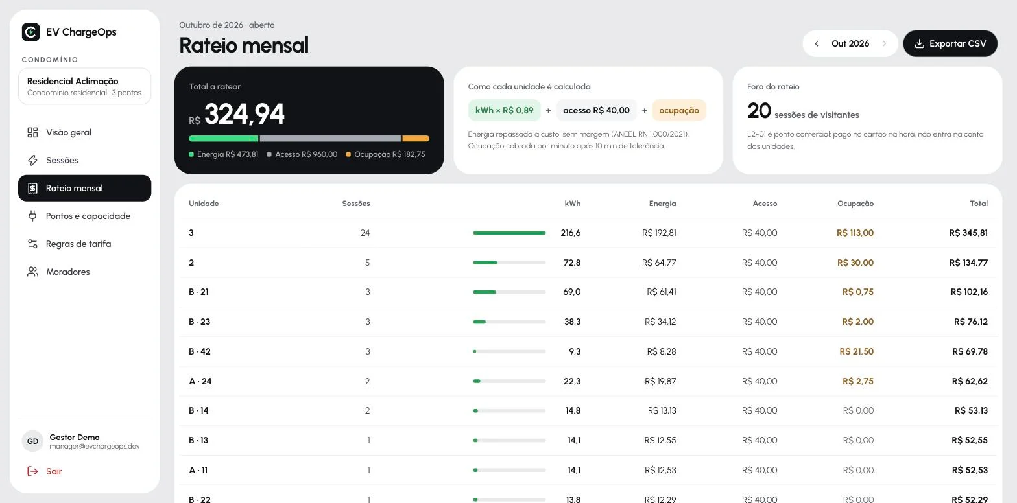Go to previous month with left chevron
1017x503 pixels.
[817, 43]
